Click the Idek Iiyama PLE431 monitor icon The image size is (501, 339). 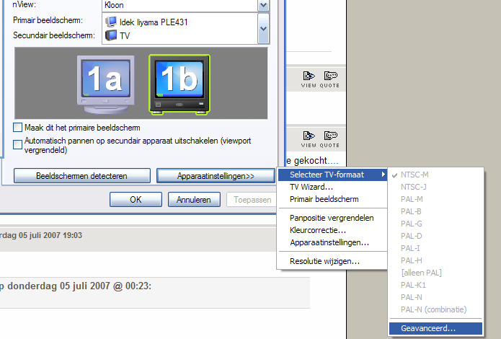coord(111,22)
